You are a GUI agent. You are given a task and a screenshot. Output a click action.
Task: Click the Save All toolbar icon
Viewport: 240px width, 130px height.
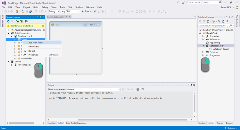coord(31,11)
